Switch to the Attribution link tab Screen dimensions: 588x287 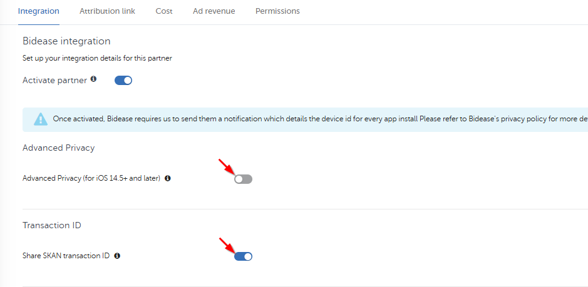click(107, 11)
